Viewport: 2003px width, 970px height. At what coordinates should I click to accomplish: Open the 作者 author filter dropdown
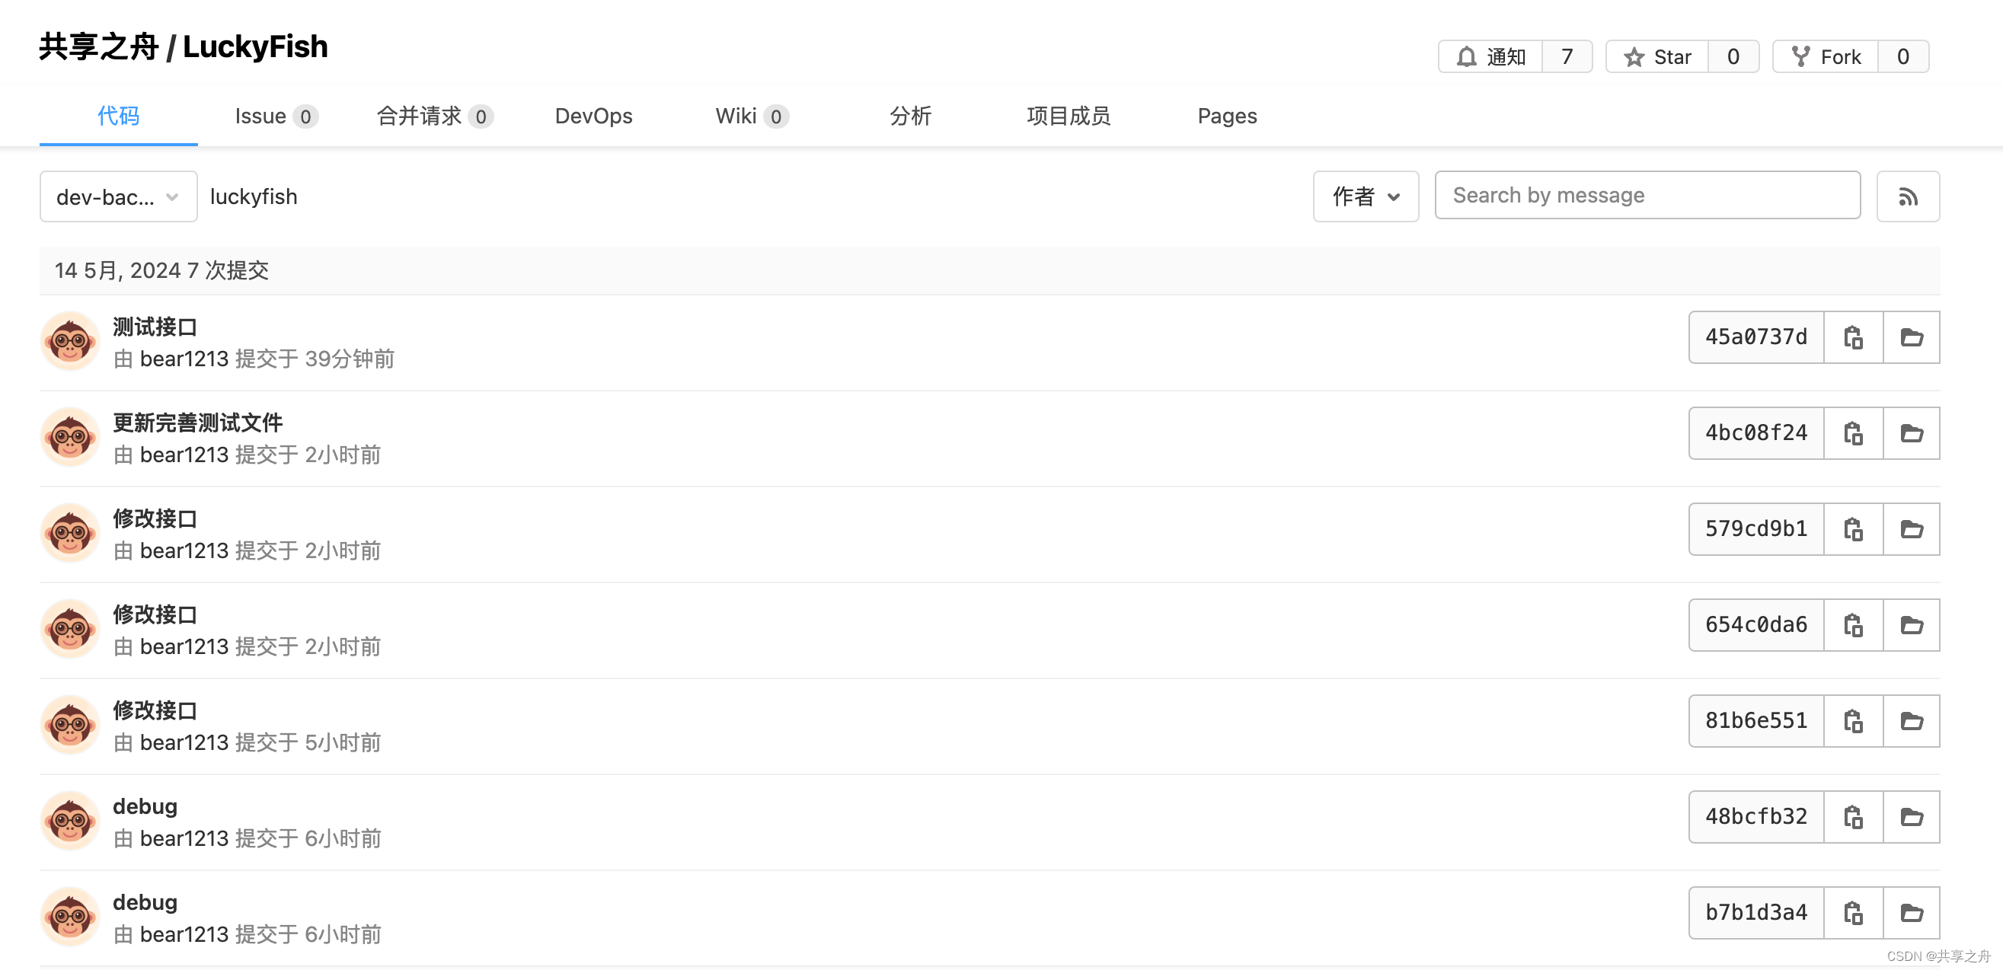coord(1366,196)
